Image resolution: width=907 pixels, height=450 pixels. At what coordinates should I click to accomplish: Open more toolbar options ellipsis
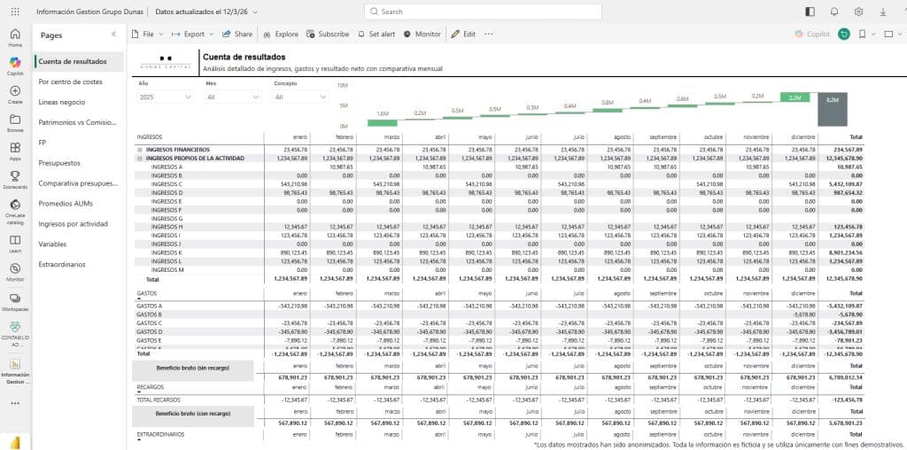[x=489, y=35]
